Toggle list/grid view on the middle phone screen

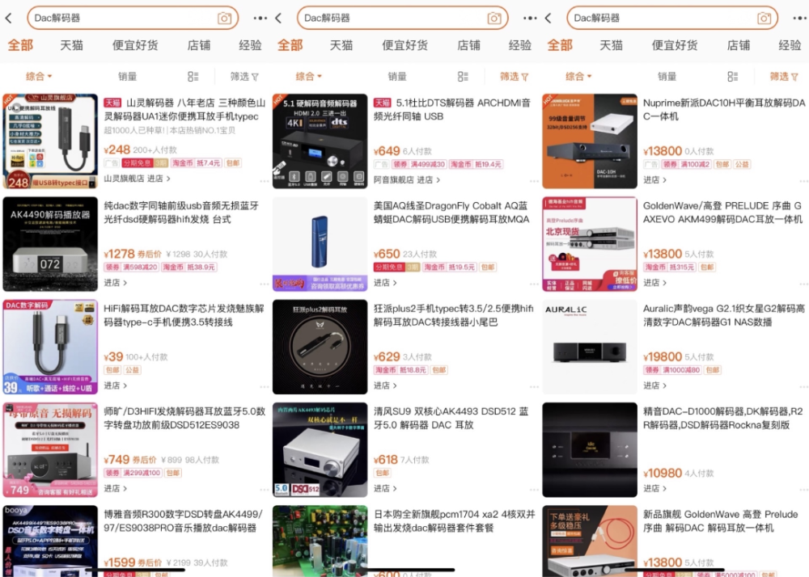463,76
